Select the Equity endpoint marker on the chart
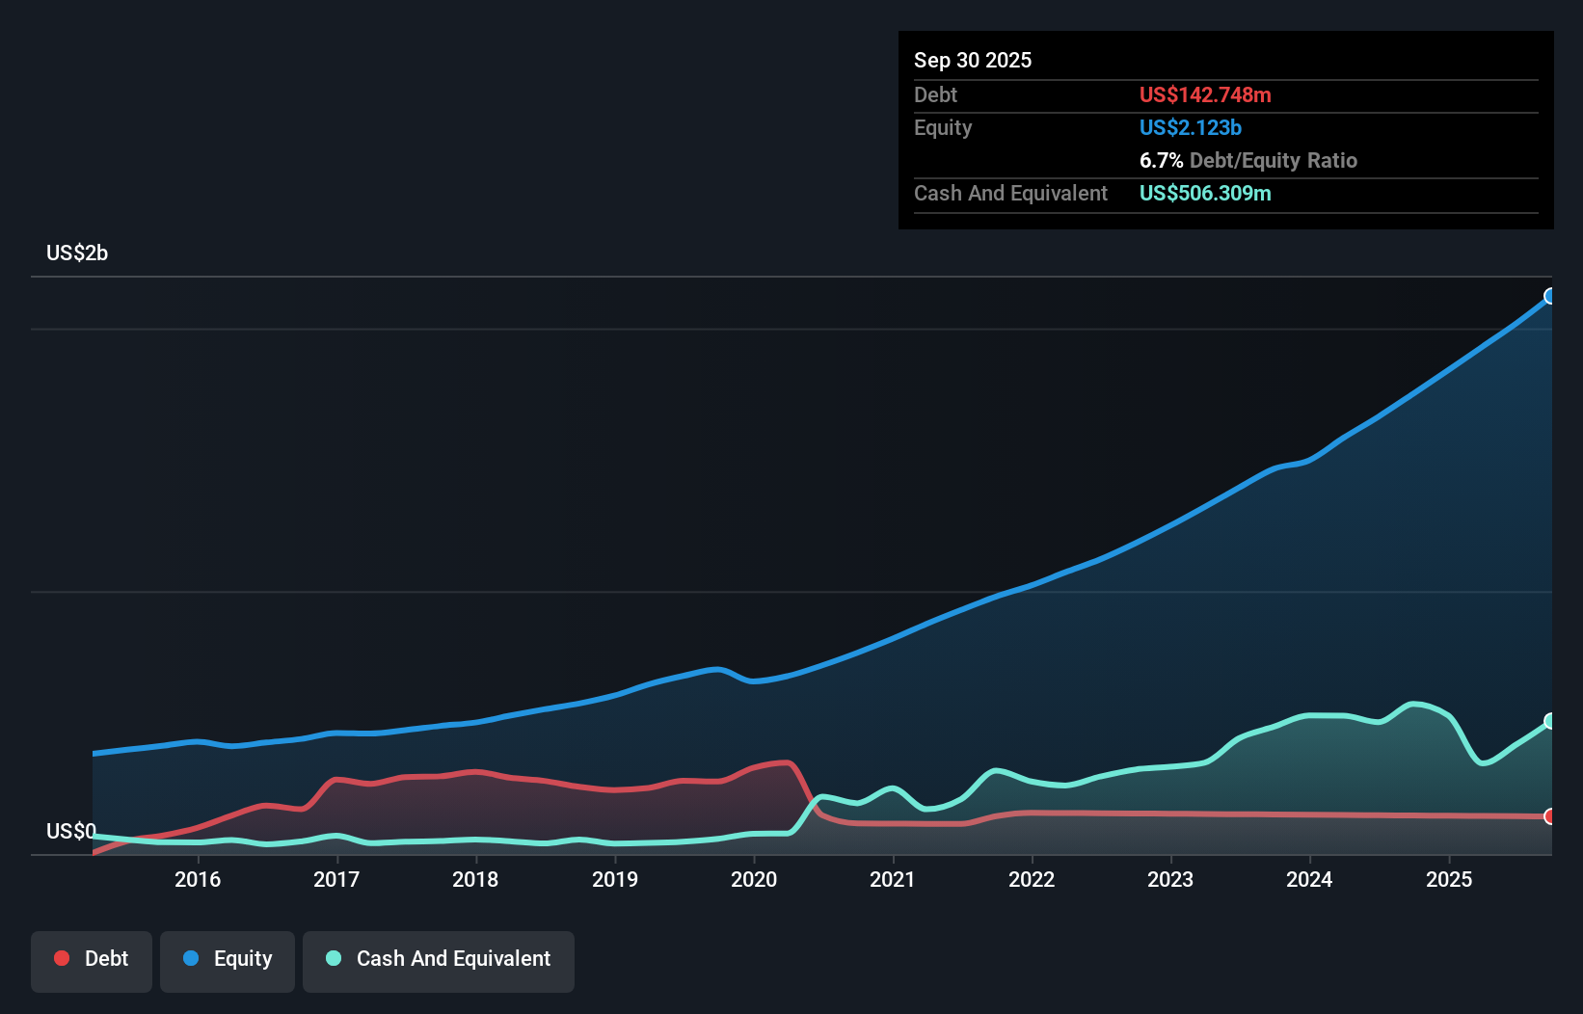The image size is (1583, 1014). point(1550,296)
